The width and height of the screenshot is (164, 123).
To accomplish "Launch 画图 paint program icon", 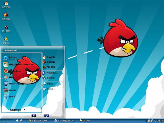I will point(6,77).
